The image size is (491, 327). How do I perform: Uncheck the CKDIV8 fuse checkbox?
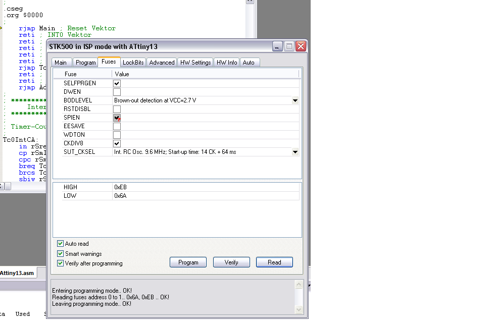coord(117,144)
